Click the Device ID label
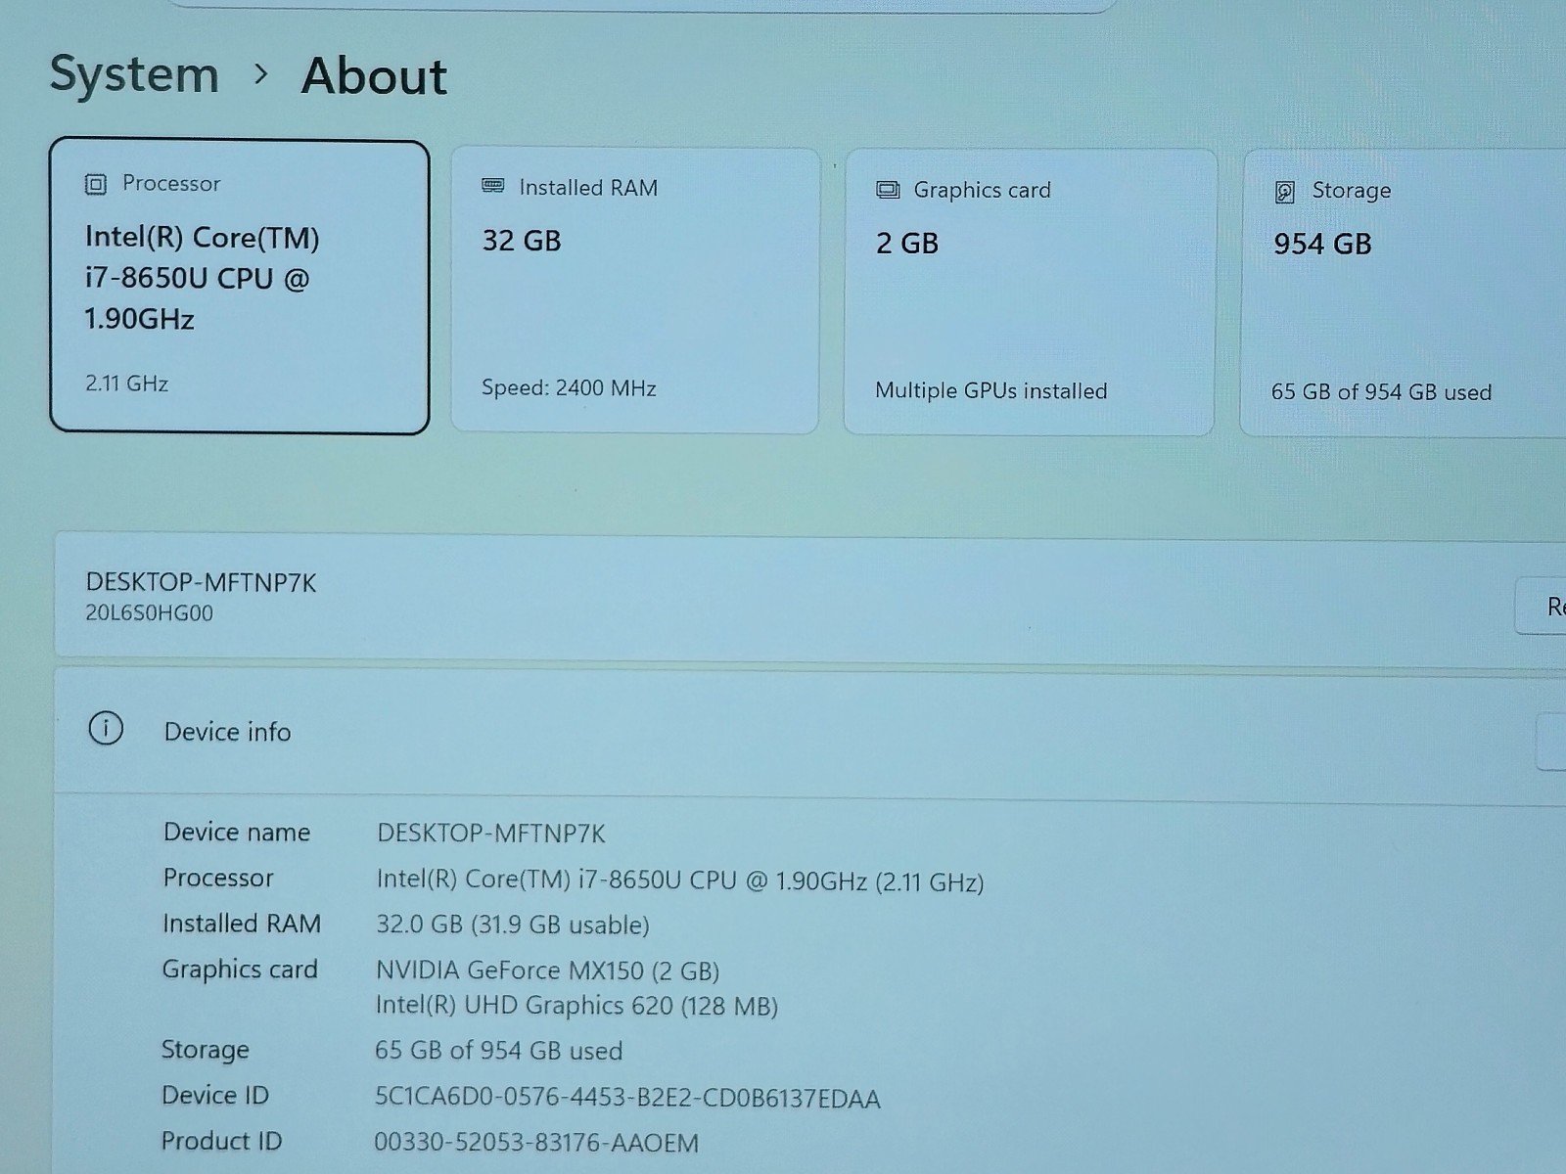Screen dimensions: 1566x1174 [215, 1096]
